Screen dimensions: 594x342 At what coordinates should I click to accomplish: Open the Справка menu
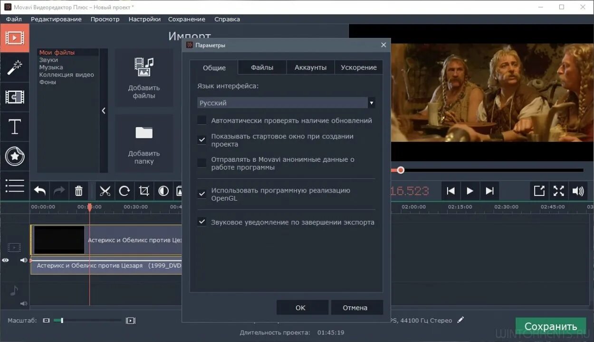click(227, 19)
